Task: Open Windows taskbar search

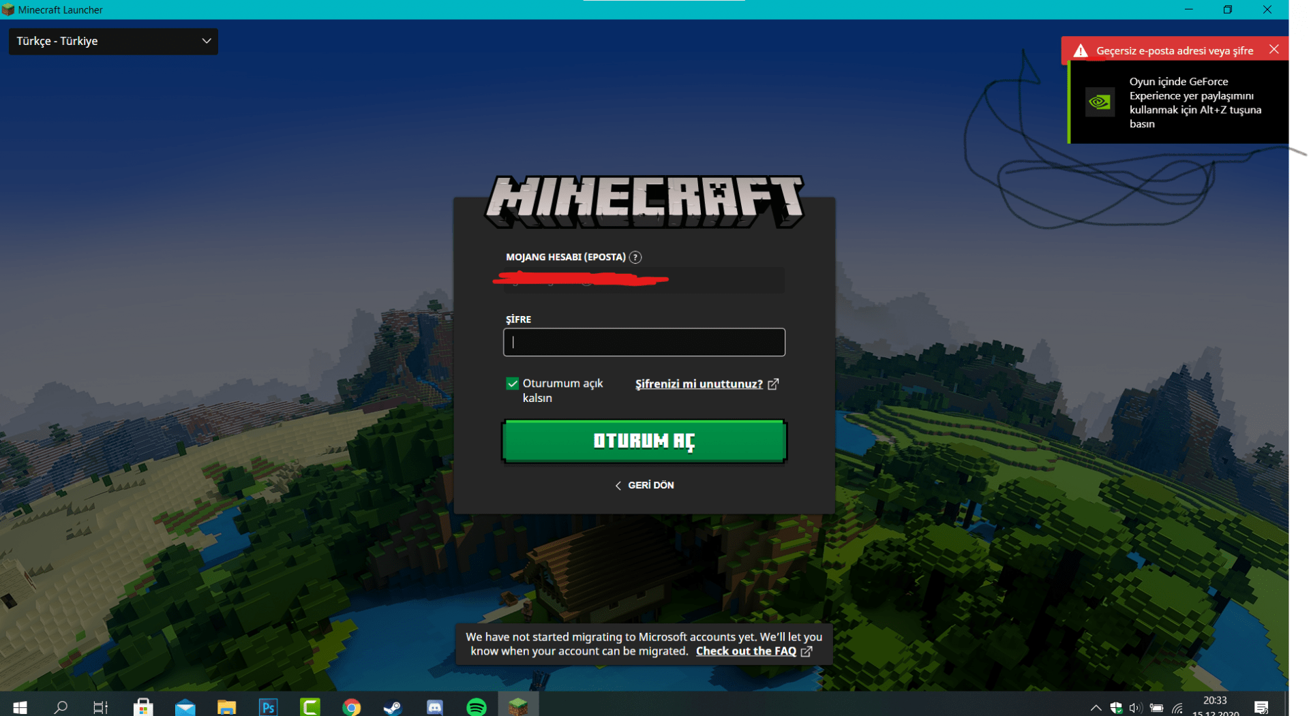Action: (x=61, y=707)
